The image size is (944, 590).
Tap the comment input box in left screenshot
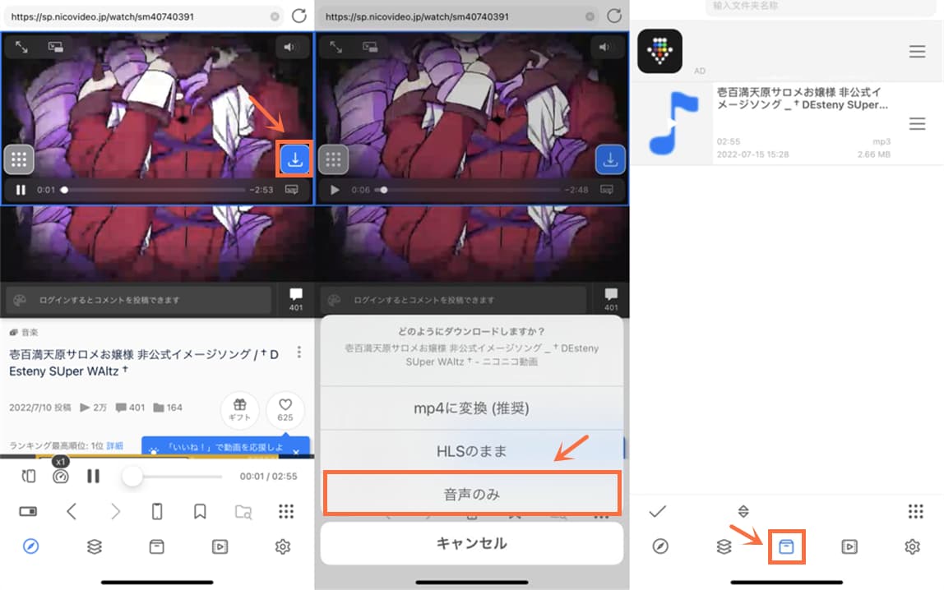(138, 299)
